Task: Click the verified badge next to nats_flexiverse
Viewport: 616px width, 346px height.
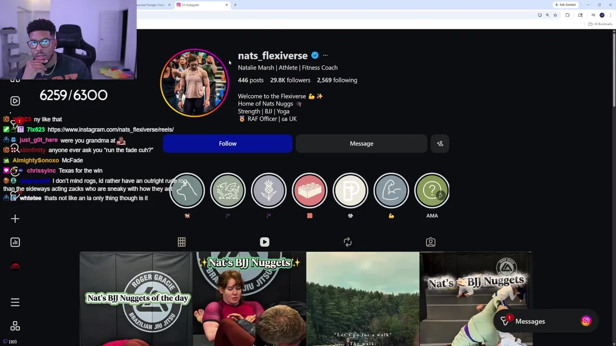Action: click(315, 56)
